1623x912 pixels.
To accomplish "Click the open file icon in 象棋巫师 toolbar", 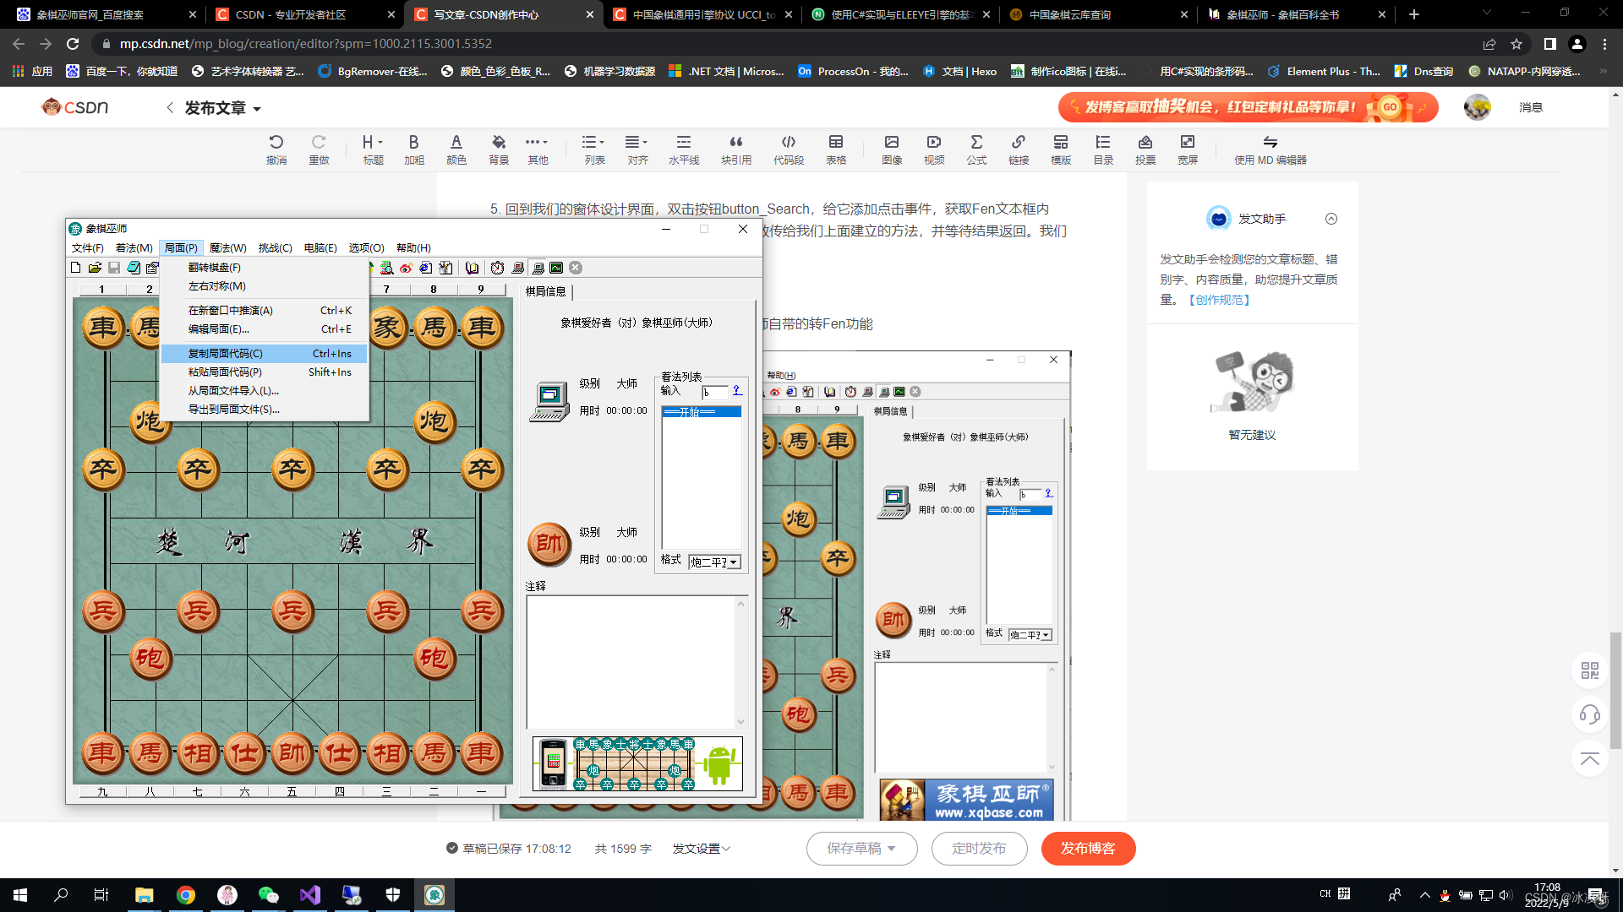I will [95, 268].
